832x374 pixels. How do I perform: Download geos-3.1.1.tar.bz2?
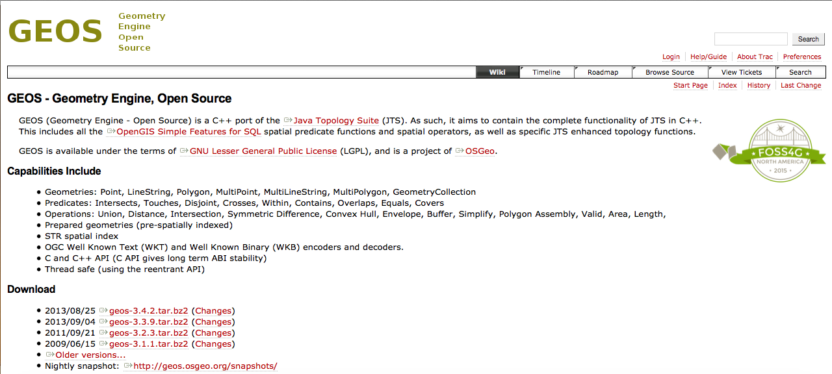pos(143,344)
